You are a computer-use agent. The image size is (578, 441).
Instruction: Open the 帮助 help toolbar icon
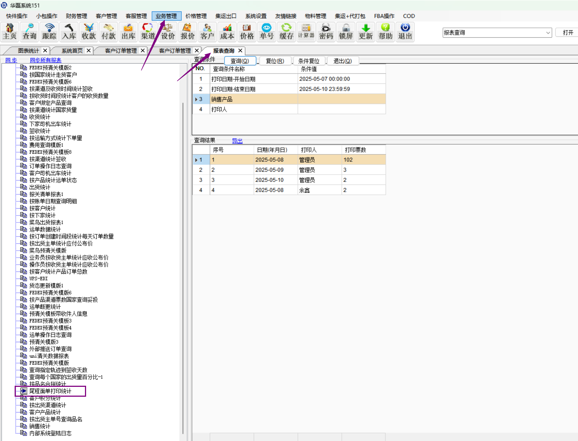coord(385,32)
